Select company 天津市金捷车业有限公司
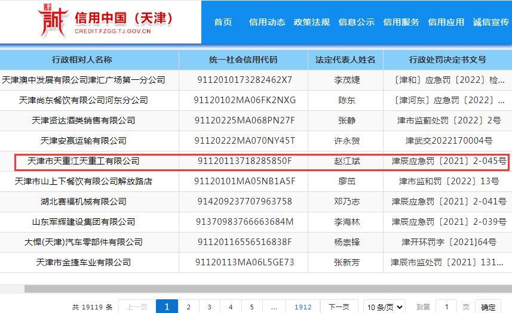The image size is (512, 313). pos(84,262)
